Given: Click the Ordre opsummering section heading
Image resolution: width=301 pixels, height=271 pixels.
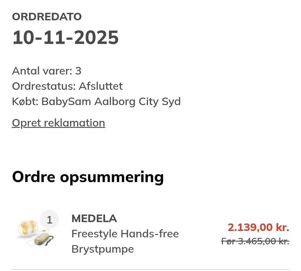Looking at the screenshot, I should pos(87,176).
